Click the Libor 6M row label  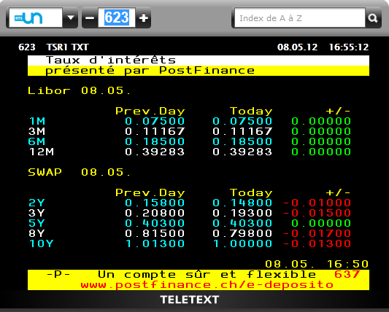(36, 141)
